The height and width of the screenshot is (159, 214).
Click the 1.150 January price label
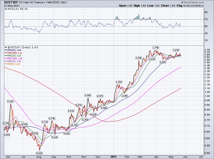coord(119,82)
